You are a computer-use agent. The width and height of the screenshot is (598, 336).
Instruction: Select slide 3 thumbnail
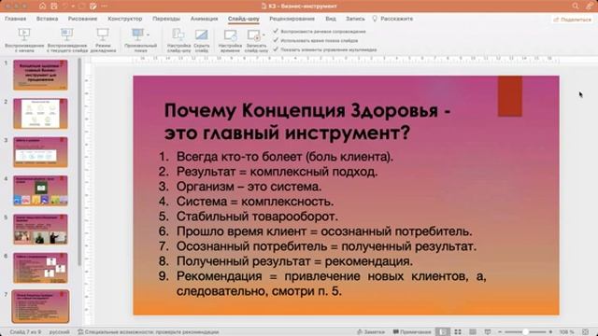40,152
